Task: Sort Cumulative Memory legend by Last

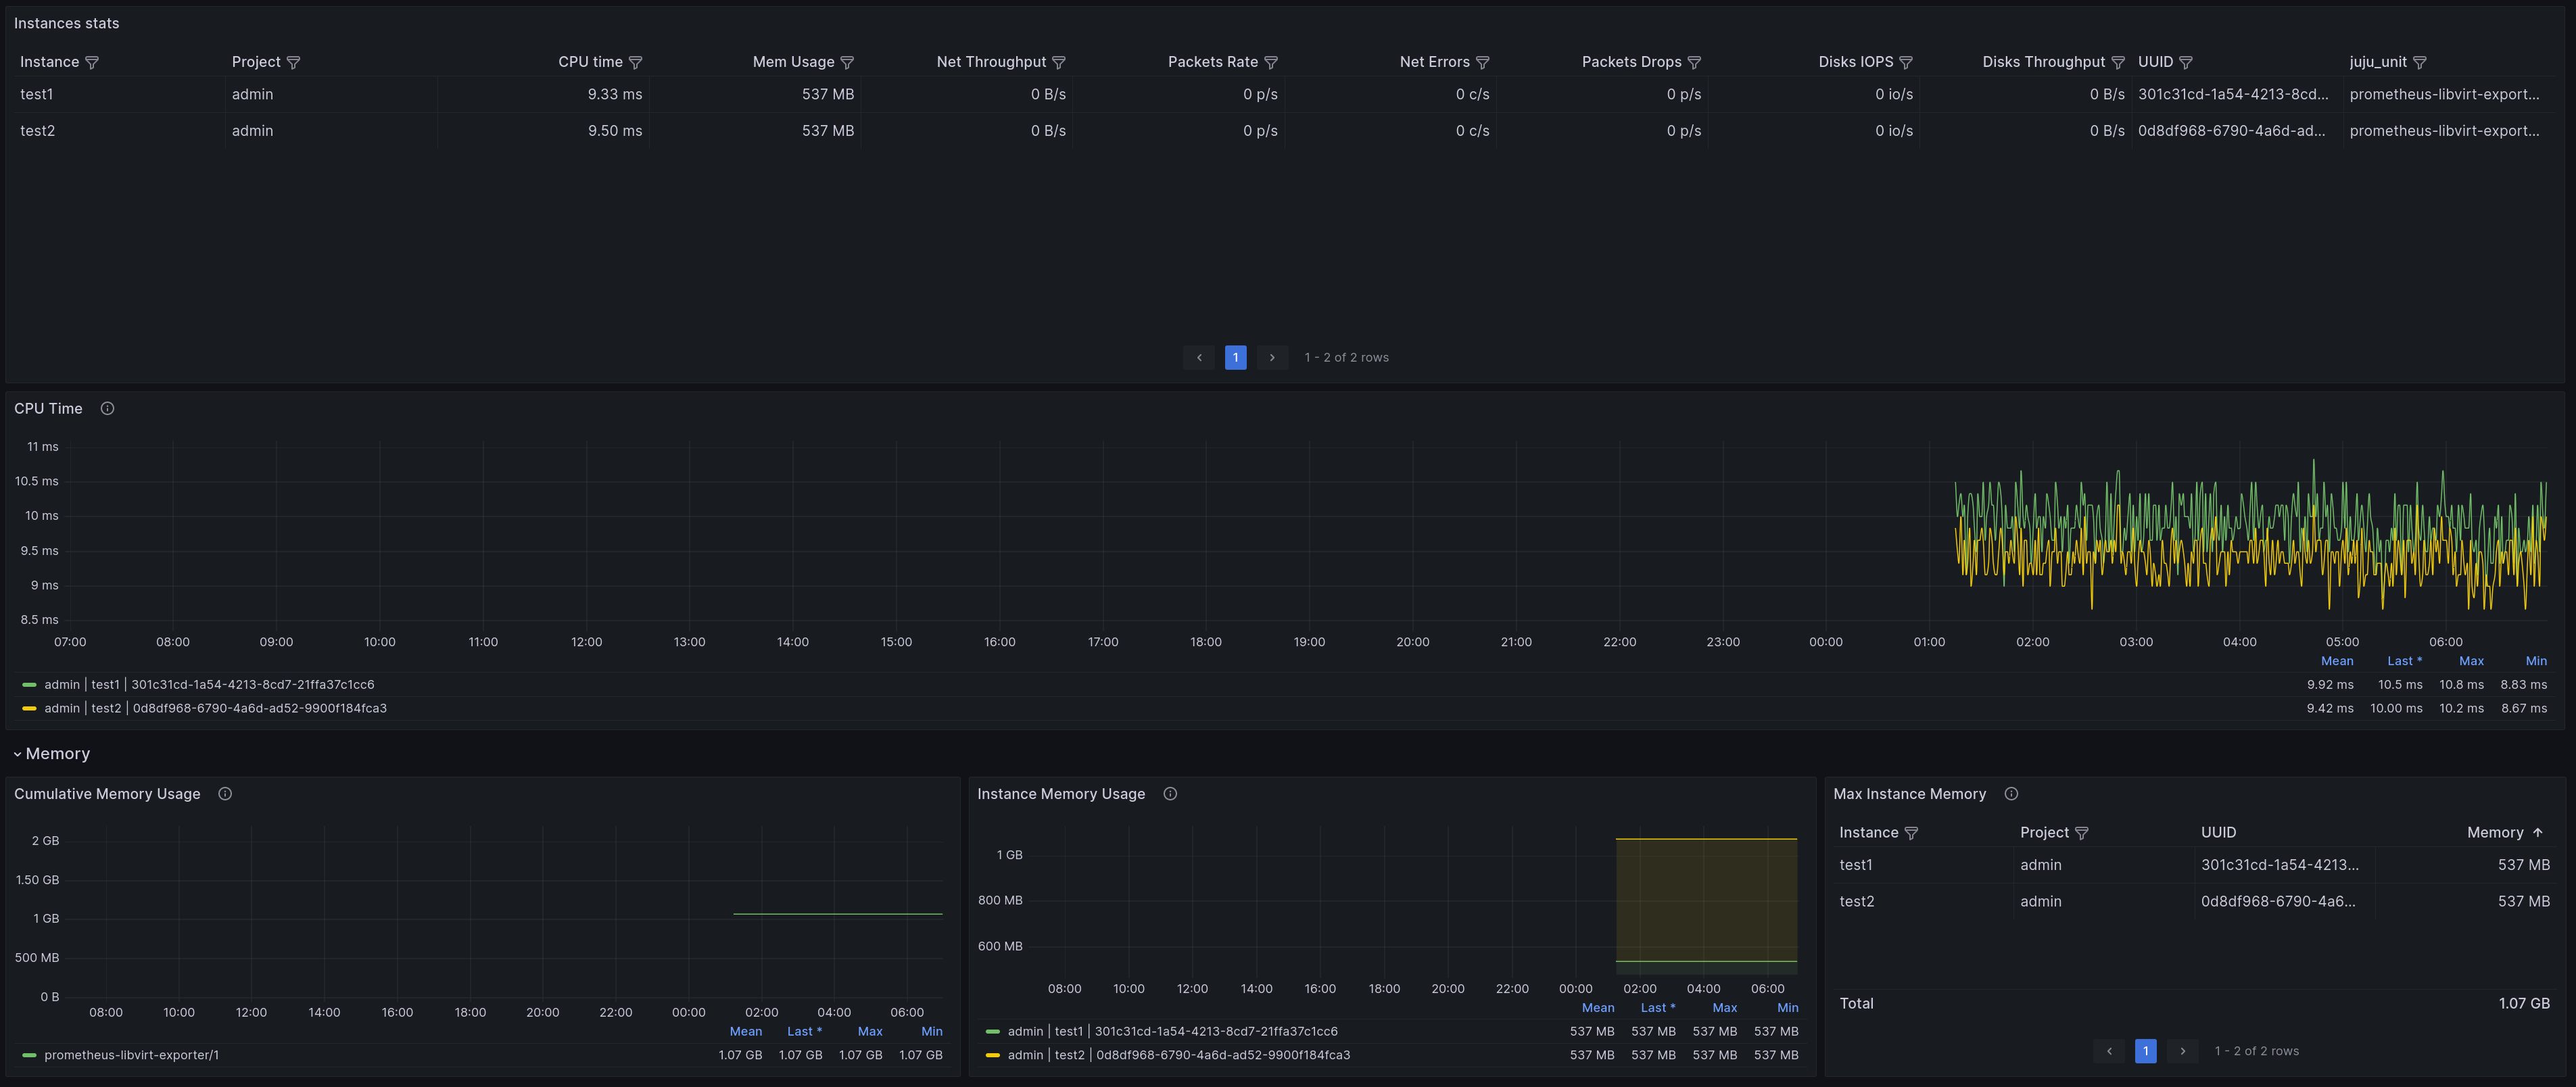Action: [804, 1031]
